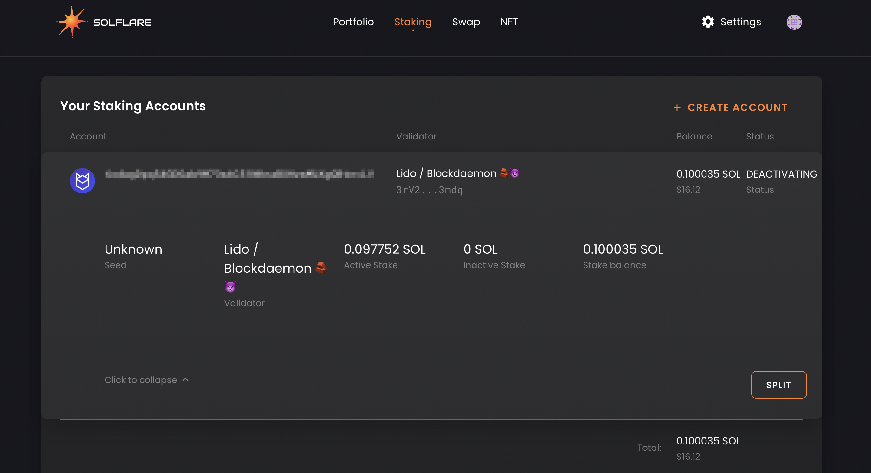Click the plus icon next to Create Account

point(677,107)
